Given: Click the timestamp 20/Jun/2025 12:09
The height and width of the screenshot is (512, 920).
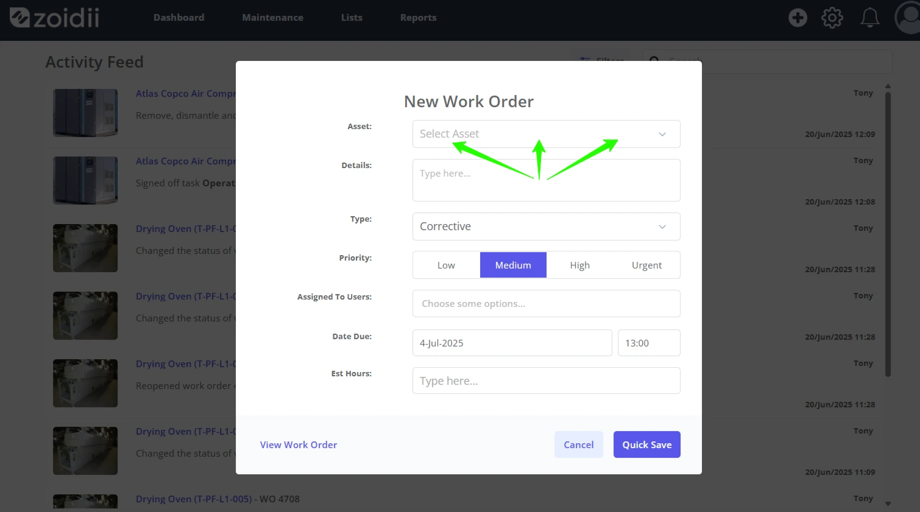Looking at the screenshot, I should pos(840,134).
